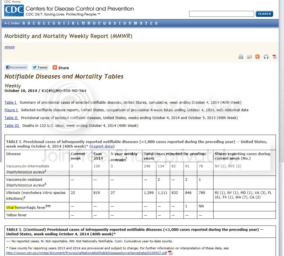Viewport: 284px width, 256px height.
Task: Select letter D in A-Z Index
Action: click(x=39, y=23)
